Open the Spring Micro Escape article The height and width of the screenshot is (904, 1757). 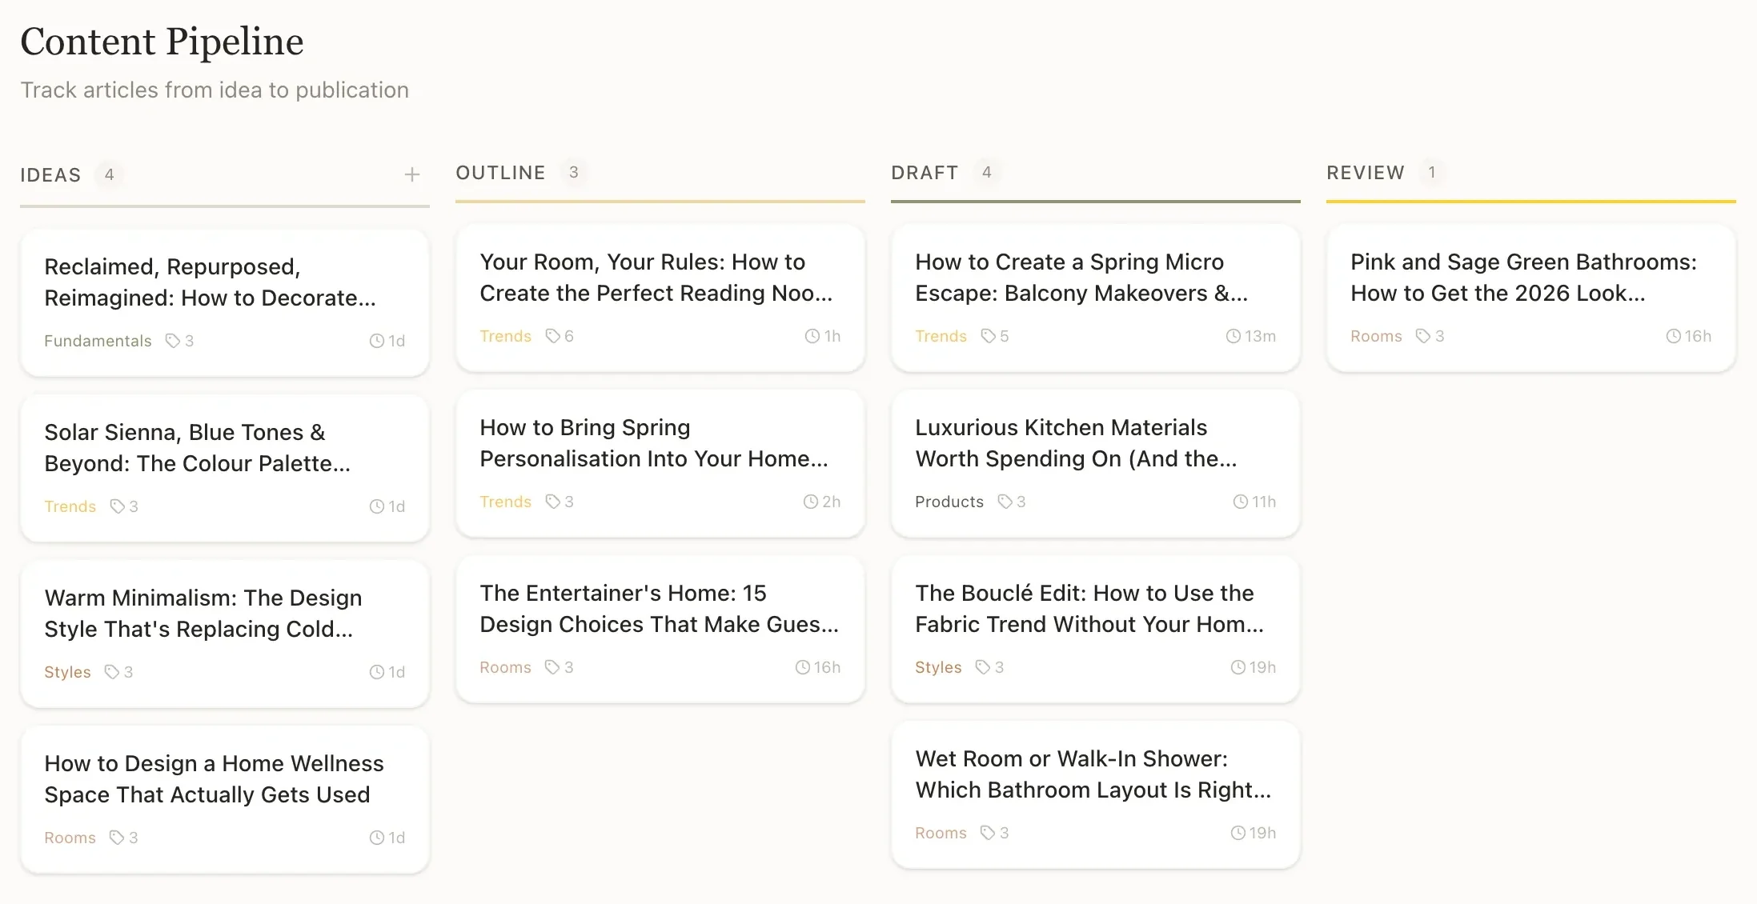[1096, 298]
